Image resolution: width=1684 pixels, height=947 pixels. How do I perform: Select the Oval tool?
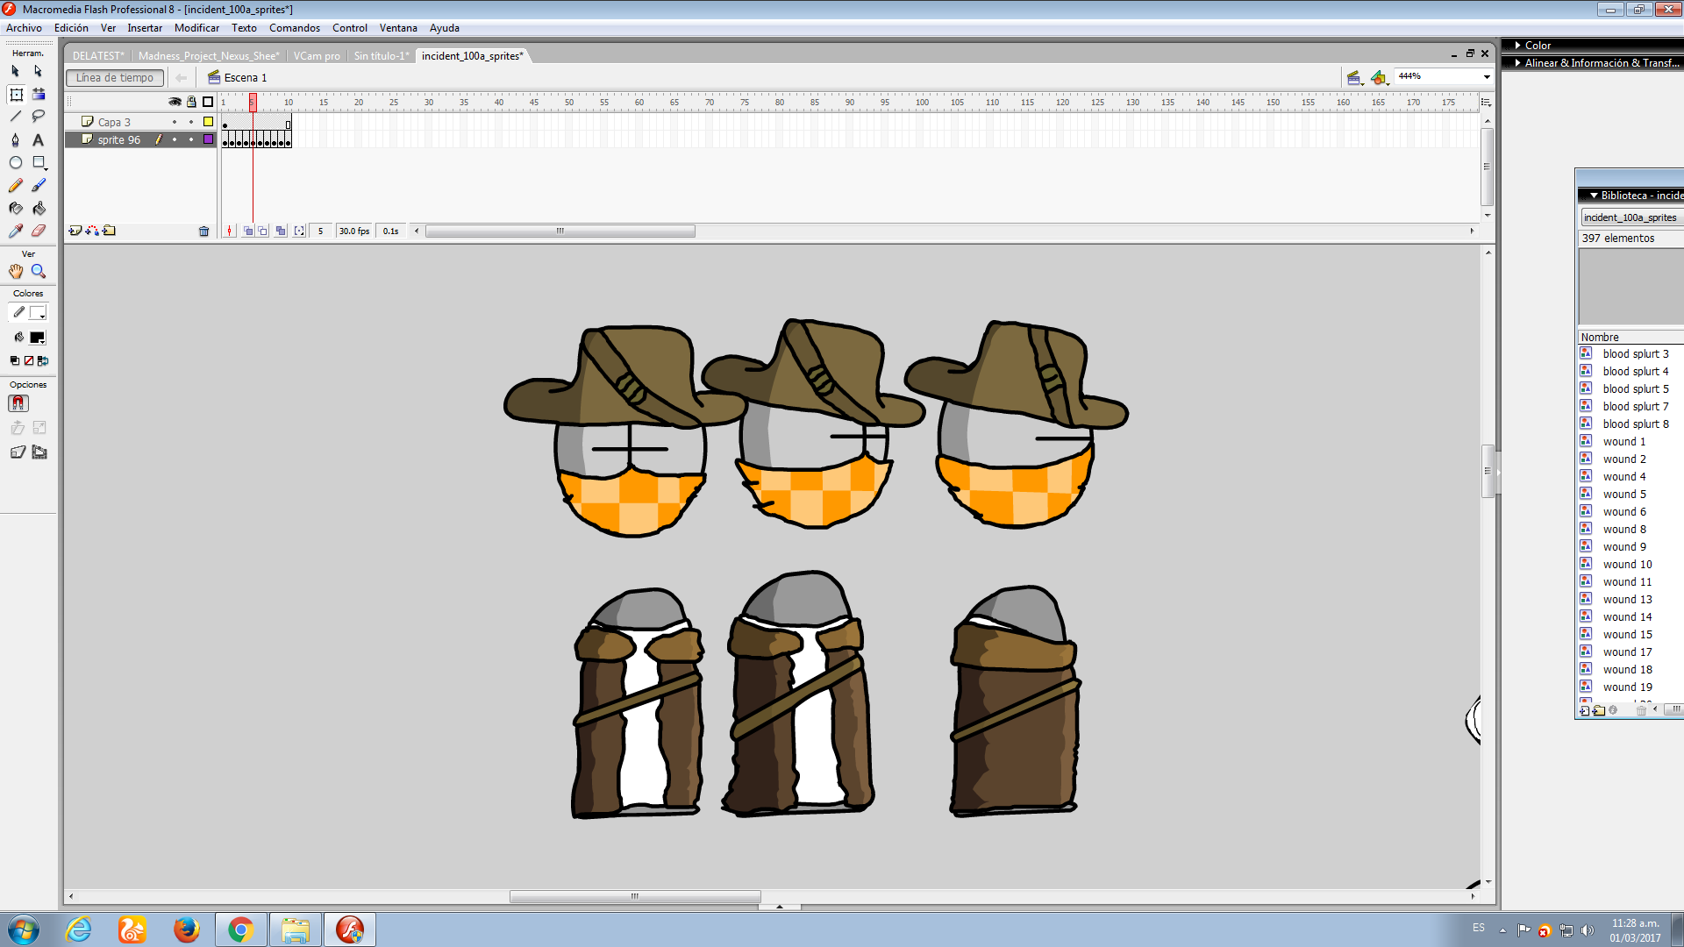tap(16, 162)
